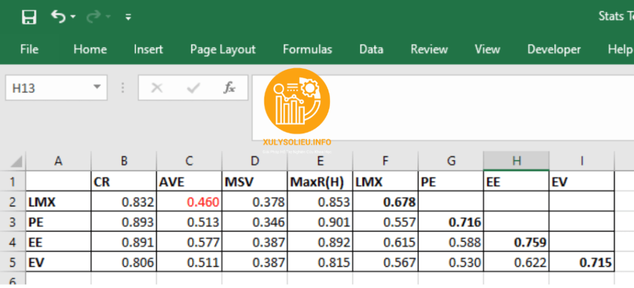
Task: Select row 2 header
Action: [13, 202]
